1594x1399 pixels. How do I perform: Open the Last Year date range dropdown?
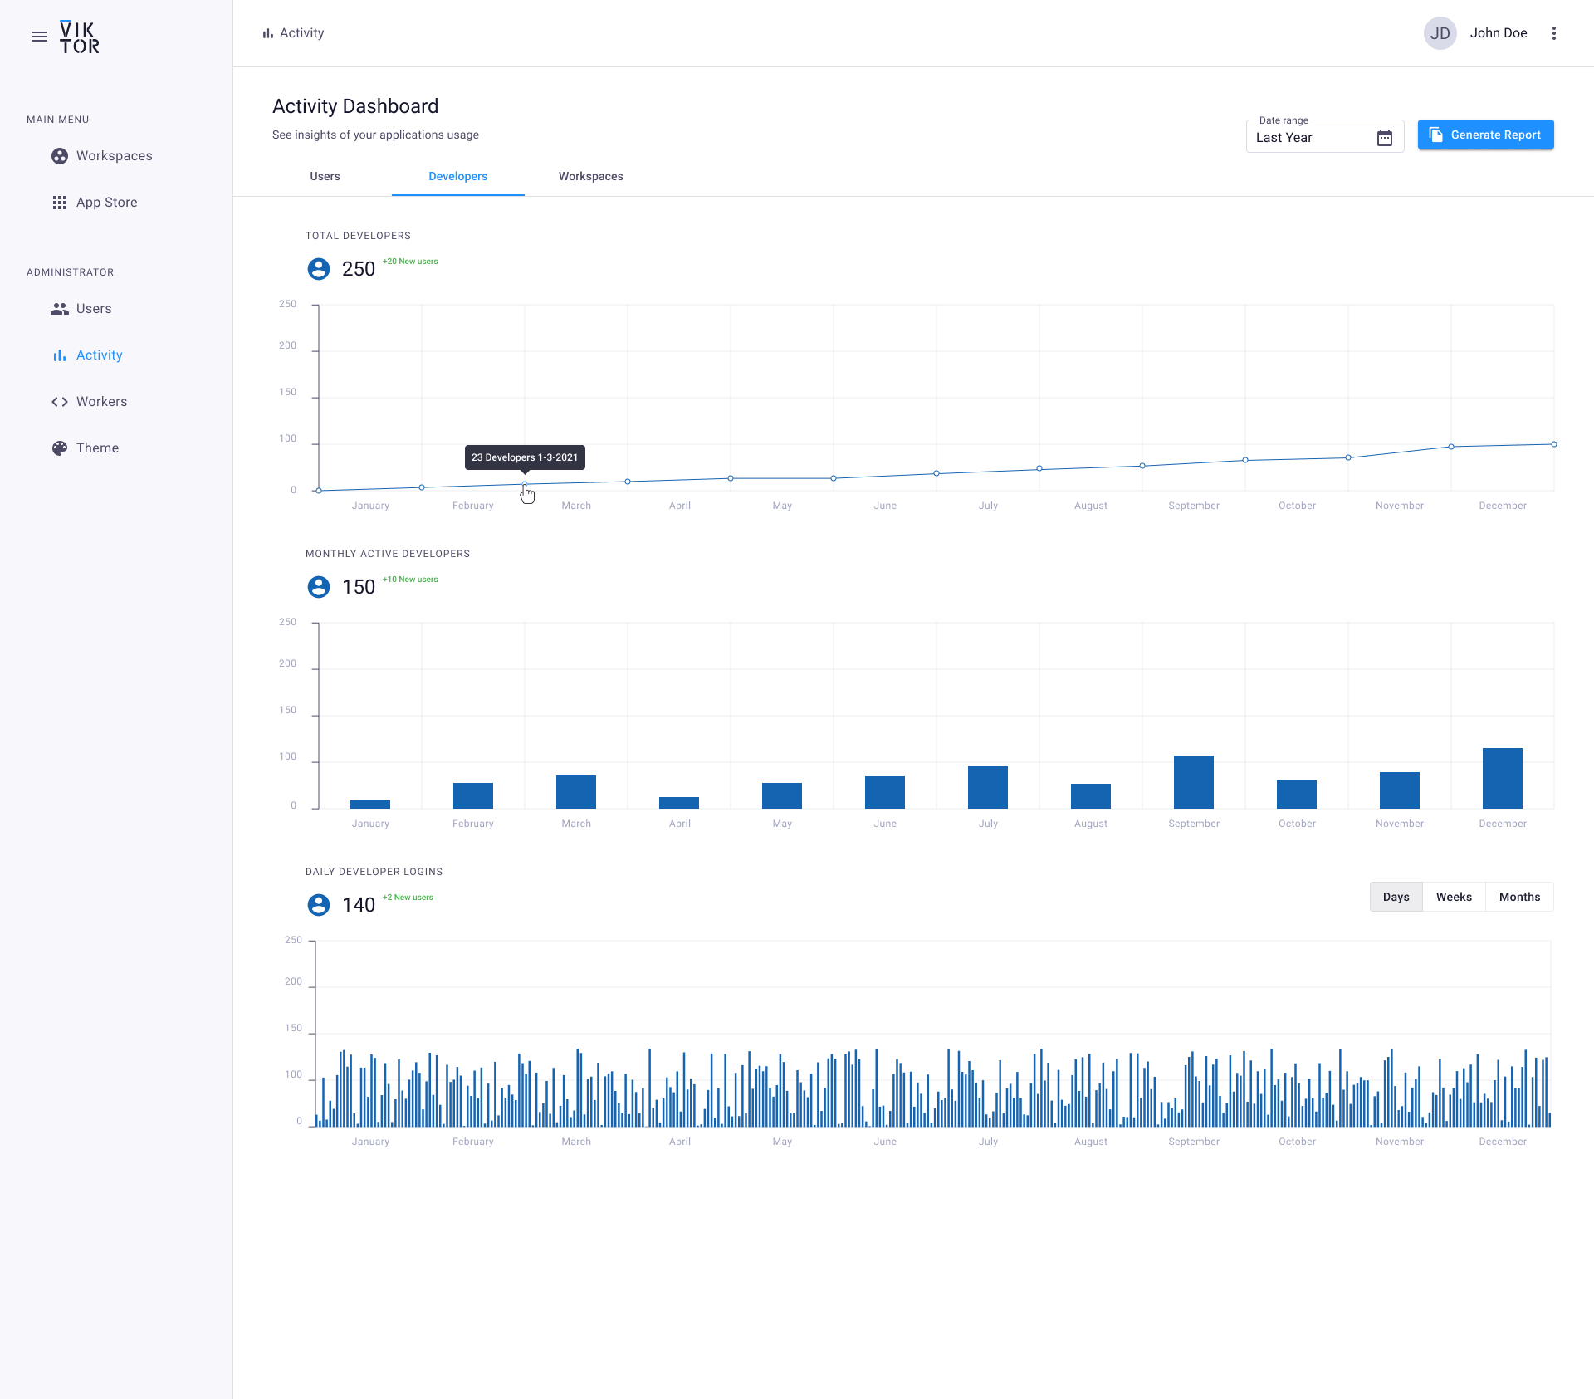tap(1325, 137)
